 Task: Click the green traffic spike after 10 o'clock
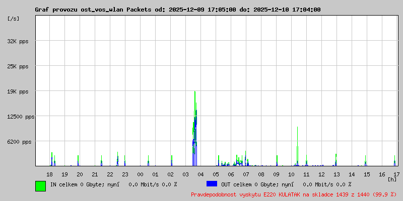(297, 146)
